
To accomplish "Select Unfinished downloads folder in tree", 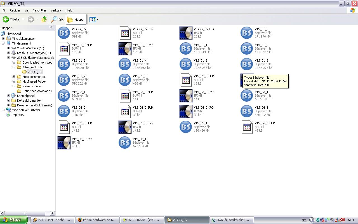I will (x=37, y=91).
